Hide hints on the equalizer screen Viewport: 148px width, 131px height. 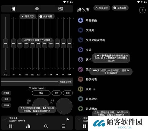pyautogui.click(x=28, y=16)
